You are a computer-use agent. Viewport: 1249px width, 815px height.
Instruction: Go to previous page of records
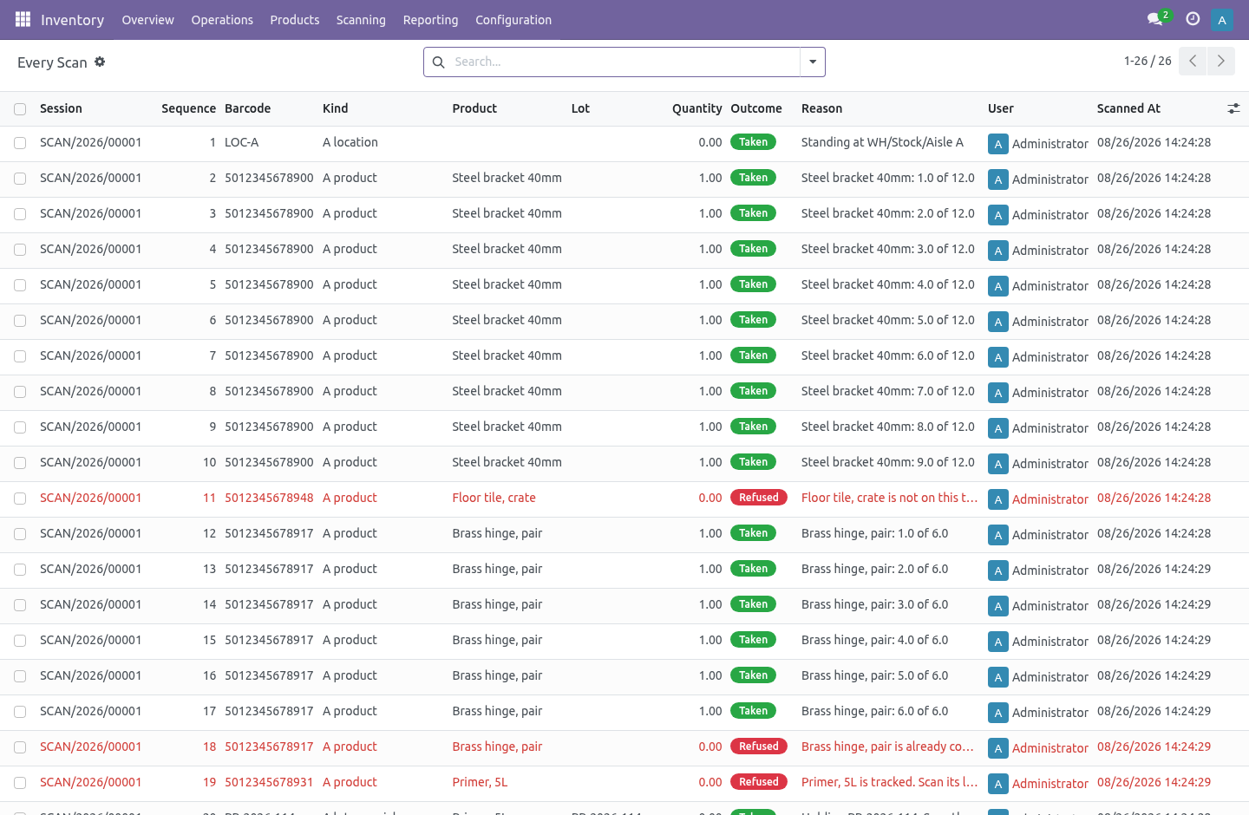(1193, 61)
